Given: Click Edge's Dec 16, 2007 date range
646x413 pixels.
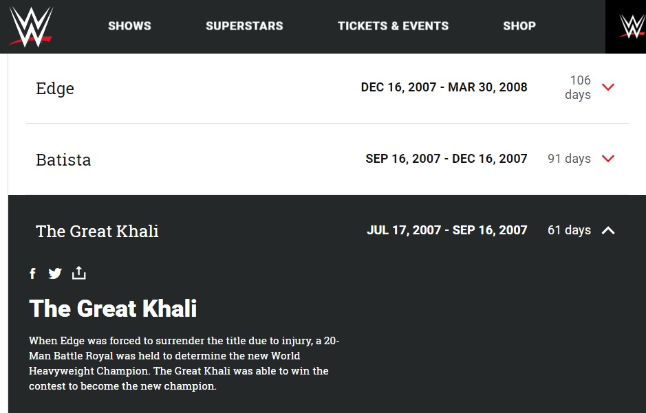Looking at the screenshot, I should (444, 87).
